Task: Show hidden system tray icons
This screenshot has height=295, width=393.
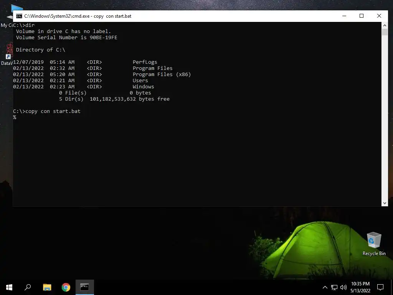Action: 325,287
